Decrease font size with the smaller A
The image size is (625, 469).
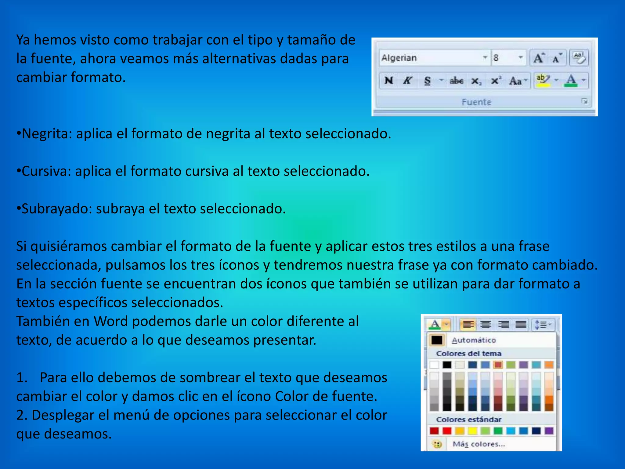click(557, 58)
